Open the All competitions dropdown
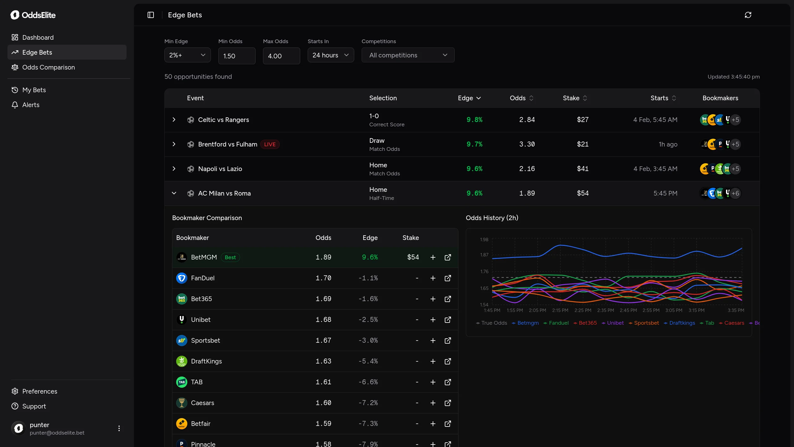The height and width of the screenshot is (447, 794). coord(408,55)
